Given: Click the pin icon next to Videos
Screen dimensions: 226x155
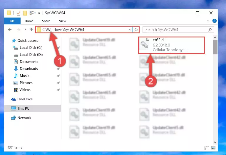Looking at the screenshot, I should (58, 90).
